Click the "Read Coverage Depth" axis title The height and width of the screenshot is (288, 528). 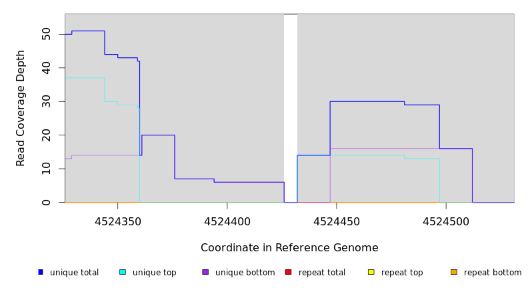[21, 108]
